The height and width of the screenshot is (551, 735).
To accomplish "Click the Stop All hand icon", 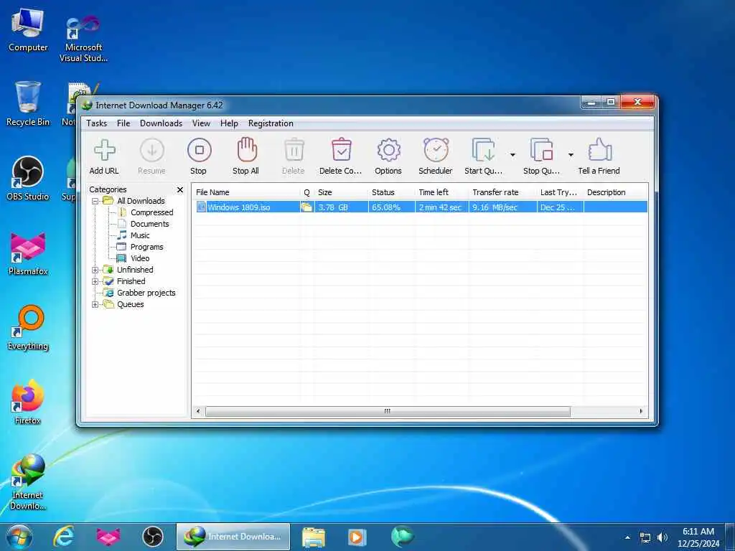I will tap(247, 150).
